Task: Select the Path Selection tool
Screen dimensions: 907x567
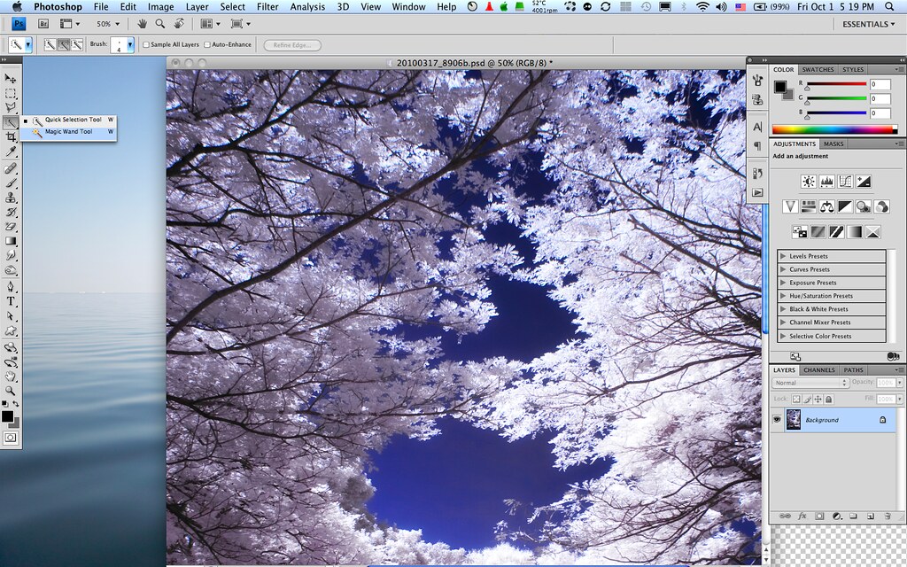Action: 11,316
